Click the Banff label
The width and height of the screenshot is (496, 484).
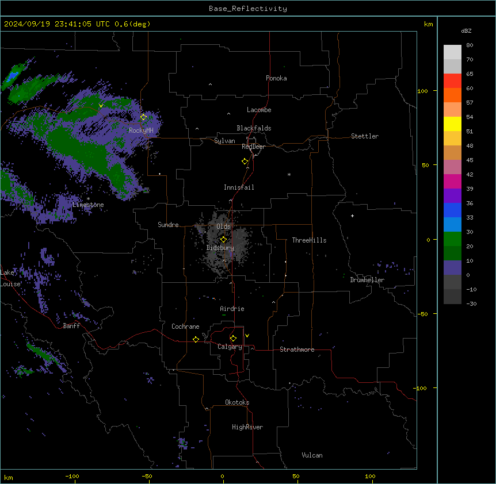point(71,326)
